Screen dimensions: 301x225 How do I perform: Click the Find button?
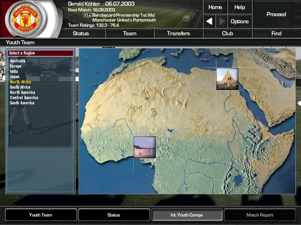click(276, 33)
